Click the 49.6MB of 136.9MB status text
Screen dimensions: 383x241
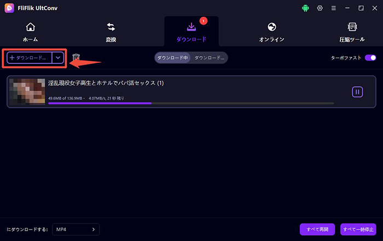click(x=86, y=98)
